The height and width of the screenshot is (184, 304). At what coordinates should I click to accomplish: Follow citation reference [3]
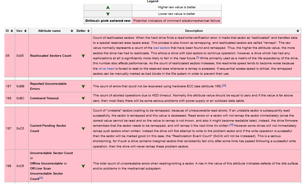(x=198, y=57)
